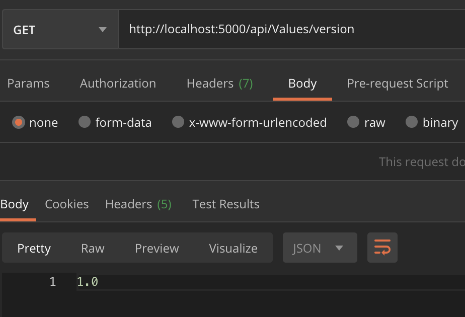Switch response view to Preview
The image size is (465, 317).
(x=157, y=249)
